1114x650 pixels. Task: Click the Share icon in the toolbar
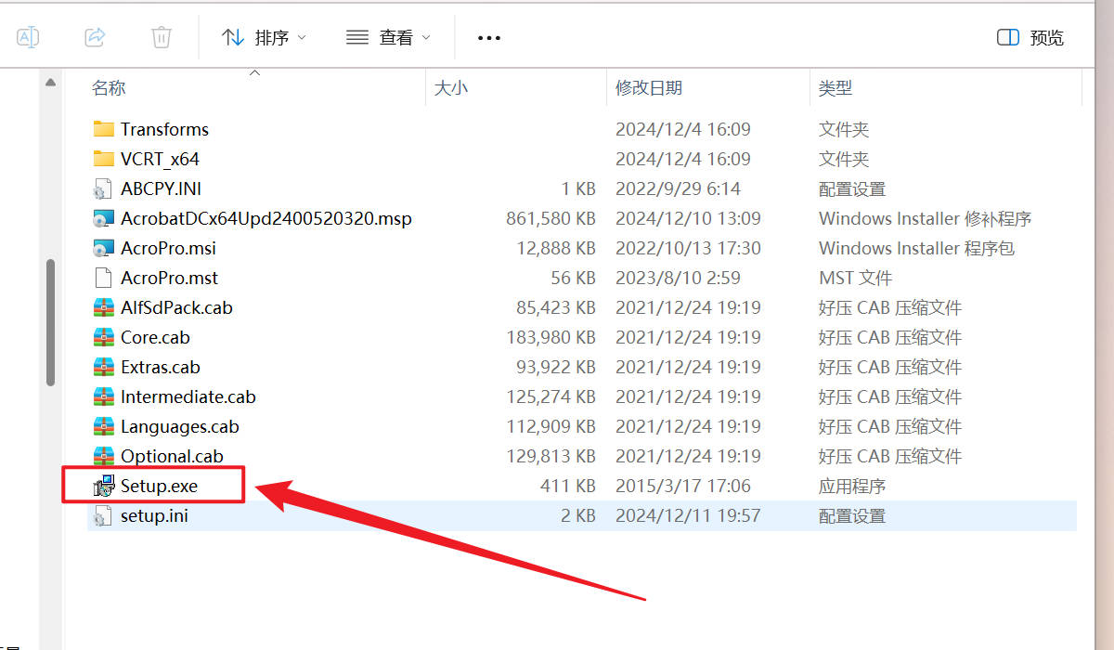tap(95, 37)
